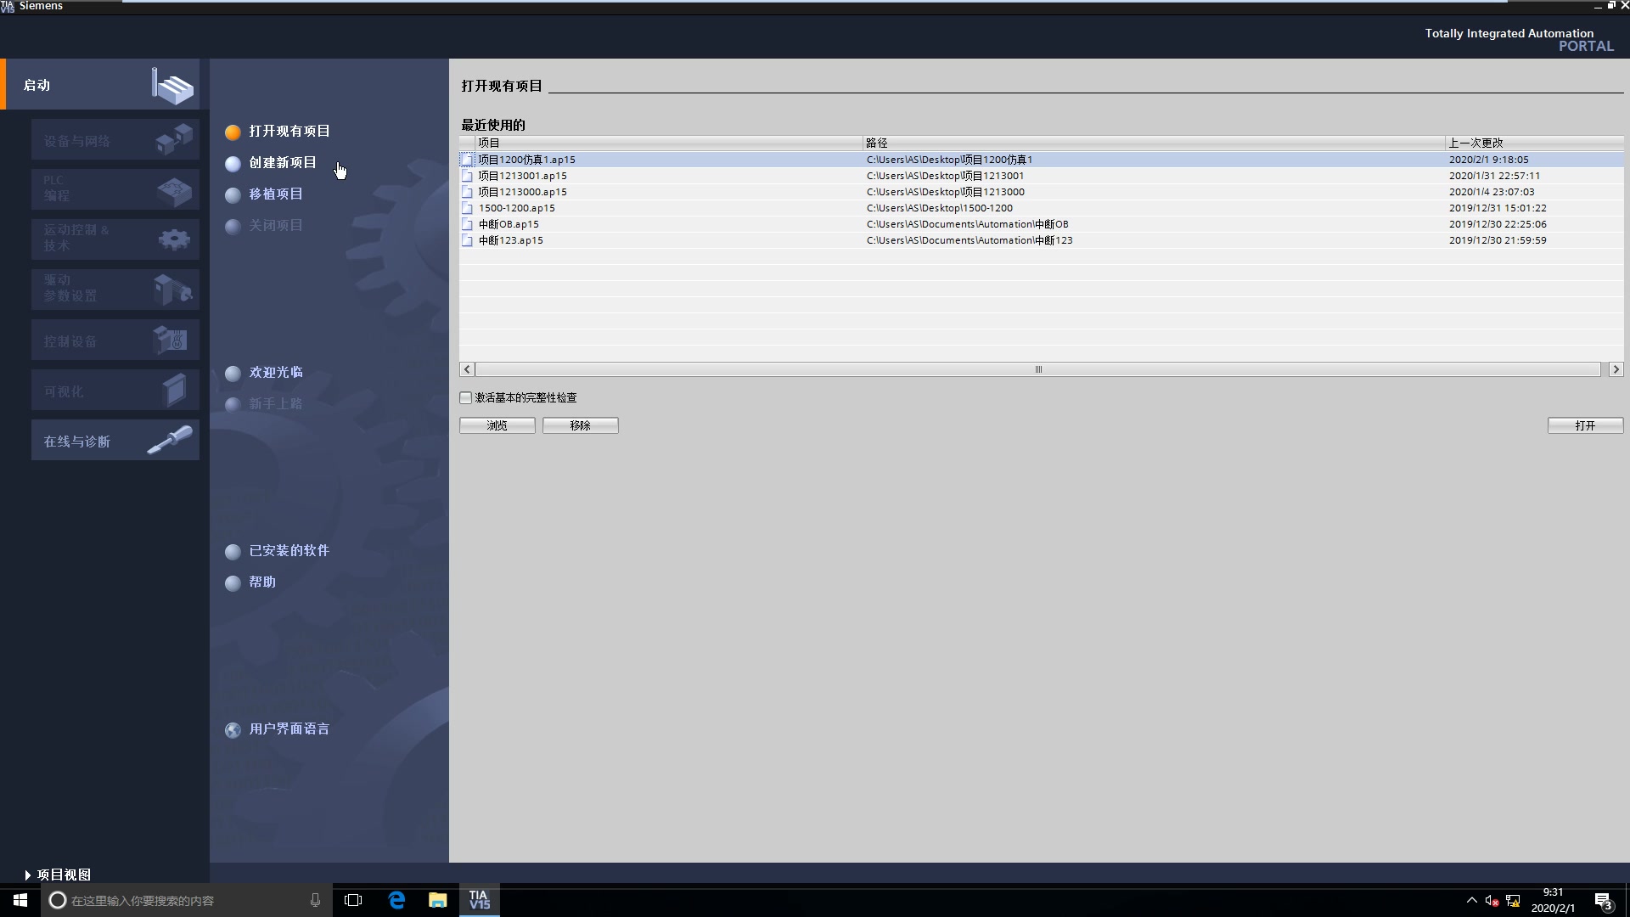Show hidden system tray icons
The image size is (1630, 917).
point(1471,900)
